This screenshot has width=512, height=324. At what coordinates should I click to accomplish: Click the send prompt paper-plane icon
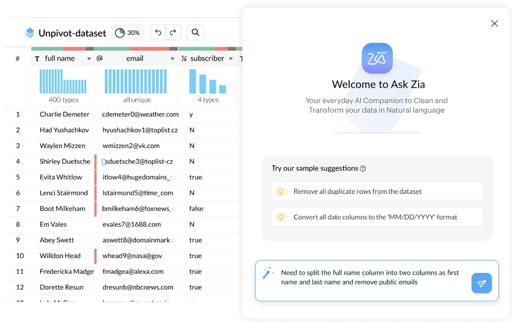coord(482,283)
